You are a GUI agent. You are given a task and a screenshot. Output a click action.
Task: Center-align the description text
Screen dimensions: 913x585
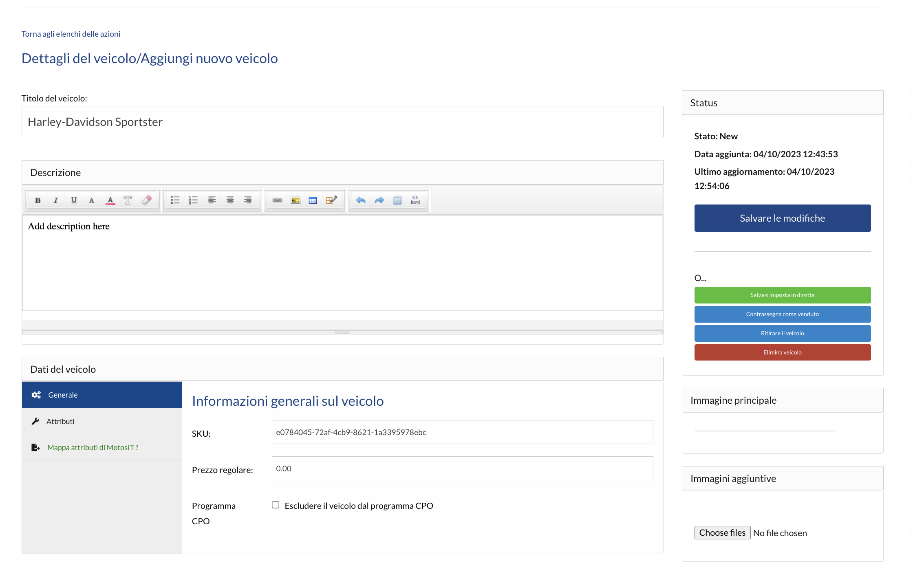pyautogui.click(x=230, y=200)
